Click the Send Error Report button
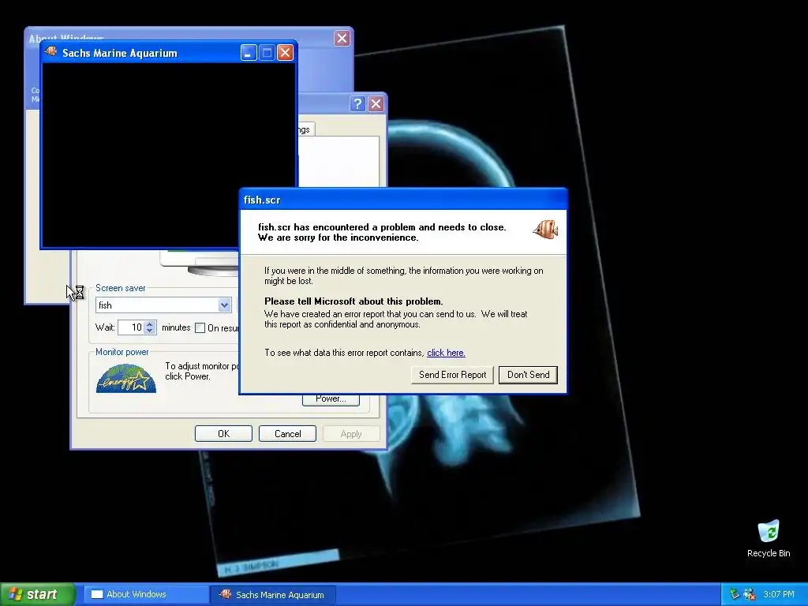The image size is (808, 606). tap(452, 375)
